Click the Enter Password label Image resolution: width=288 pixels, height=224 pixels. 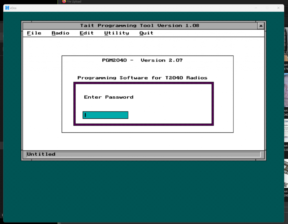(x=109, y=97)
